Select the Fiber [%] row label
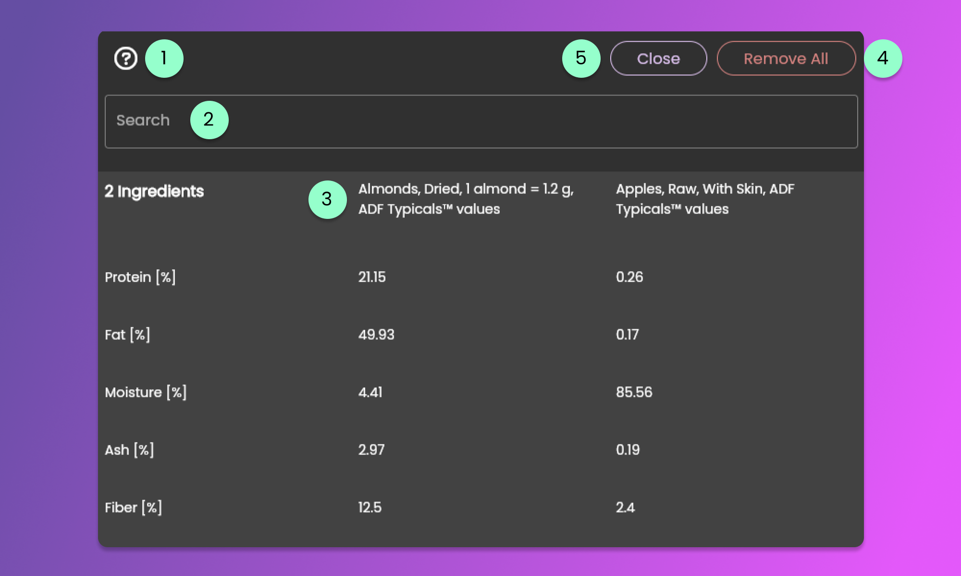This screenshot has height=576, width=961. coord(133,507)
